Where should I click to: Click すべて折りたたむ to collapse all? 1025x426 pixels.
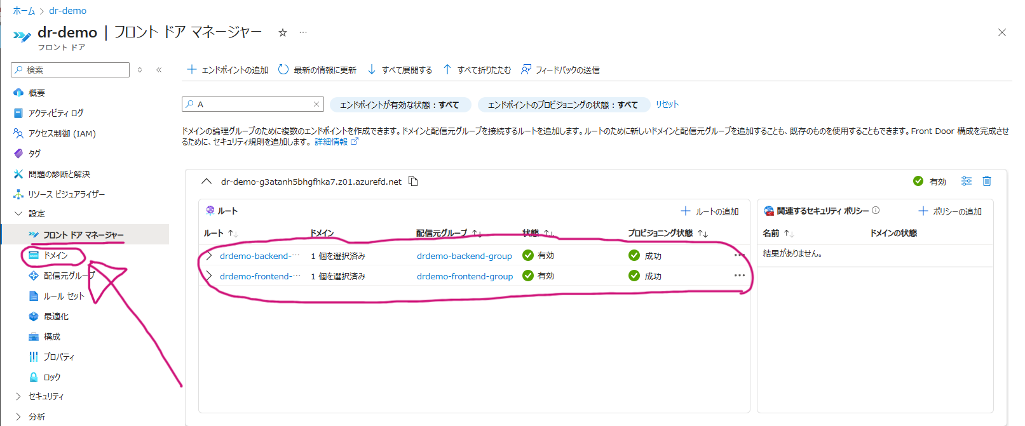click(x=477, y=70)
